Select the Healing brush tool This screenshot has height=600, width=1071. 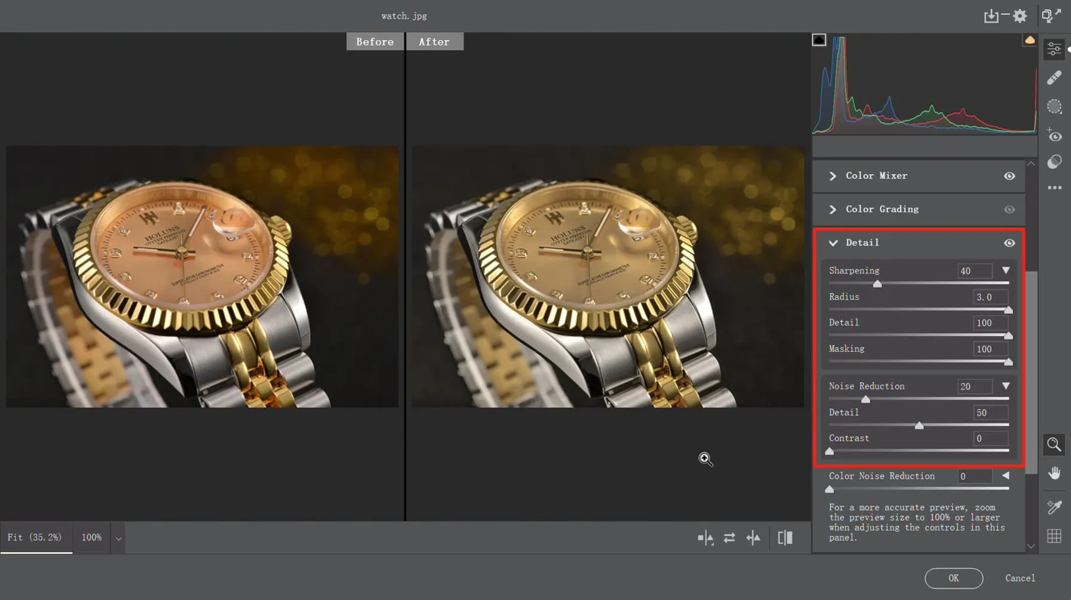(1054, 78)
